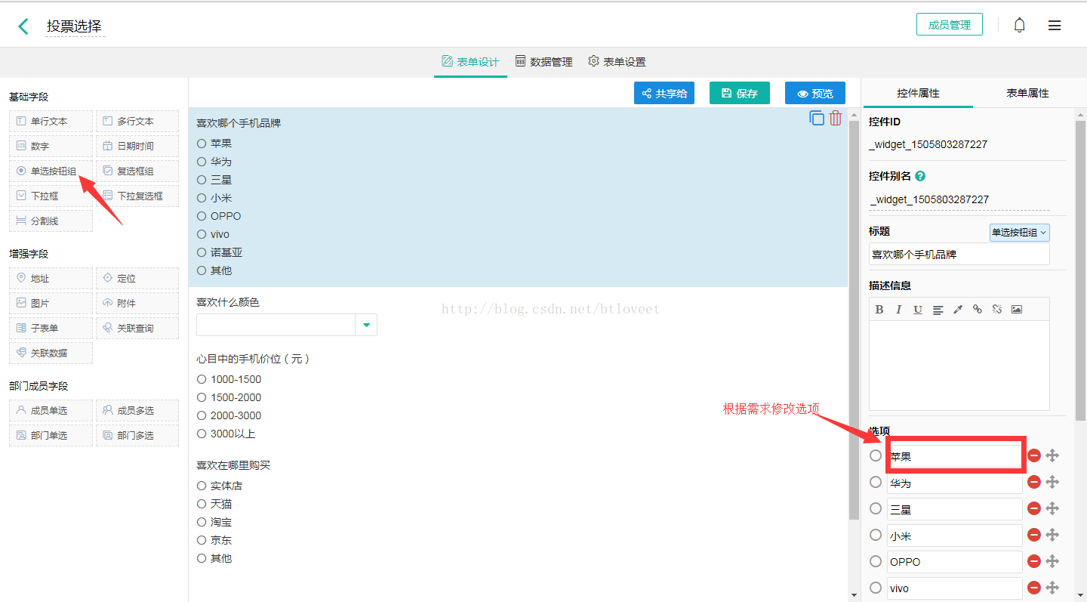Insert link in description editor
This screenshot has width=1087, height=602.
click(x=978, y=309)
